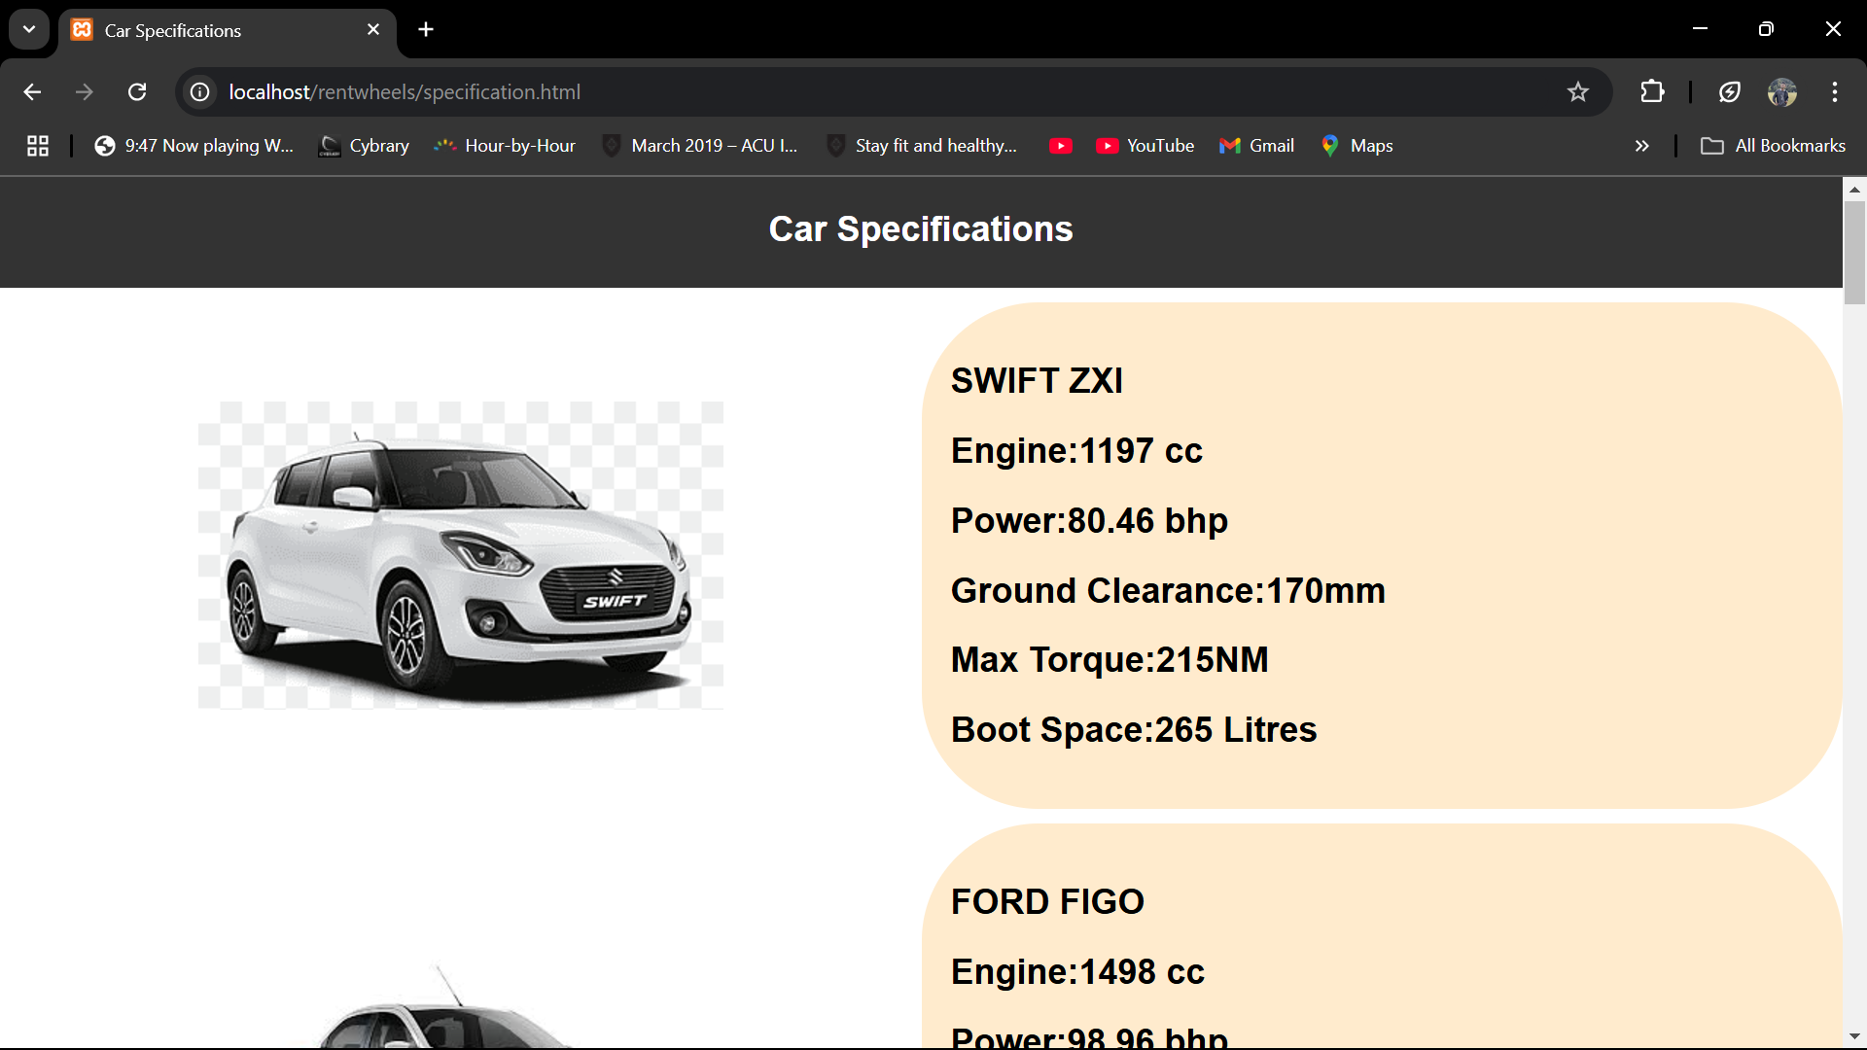This screenshot has width=1867, height=1050.
Task: Click the 'SWIFT ZXI' title text
Action: click(1037, 381)
